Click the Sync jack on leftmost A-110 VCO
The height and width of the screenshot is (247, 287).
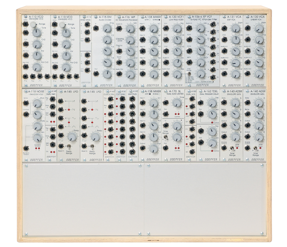25,24
